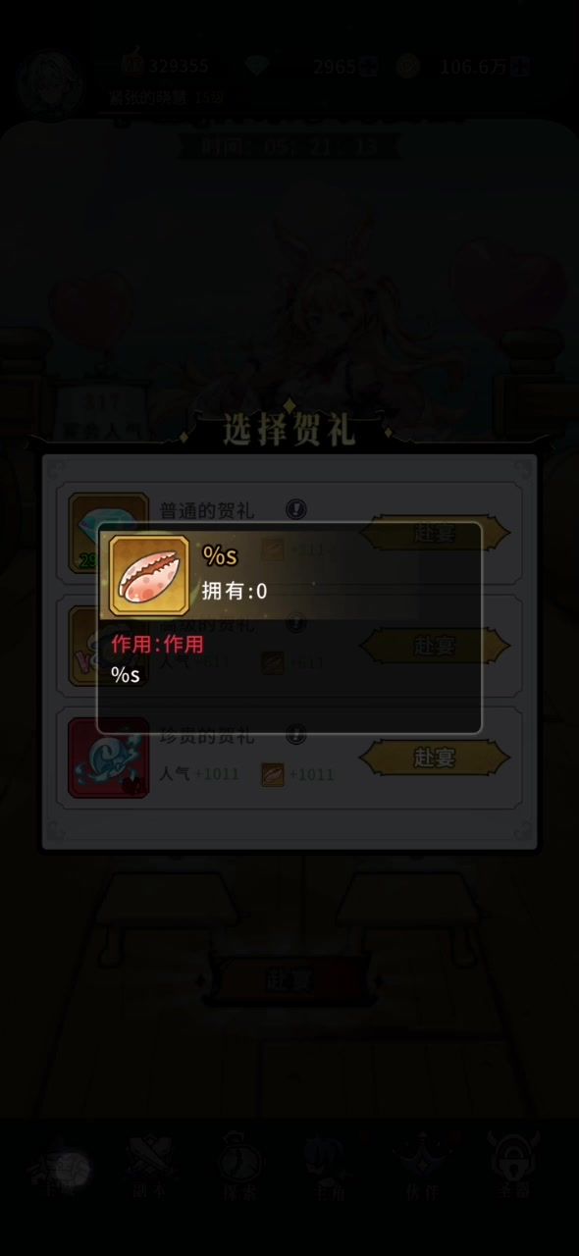
Task: Tap the red gift icon for 珍贵的贺礼
Action: pos(108,758)
